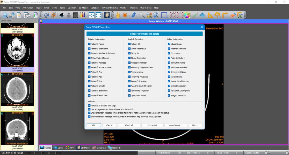Click the Uncheck all button
Screen dimensions: 289x155
click(153, 125)
